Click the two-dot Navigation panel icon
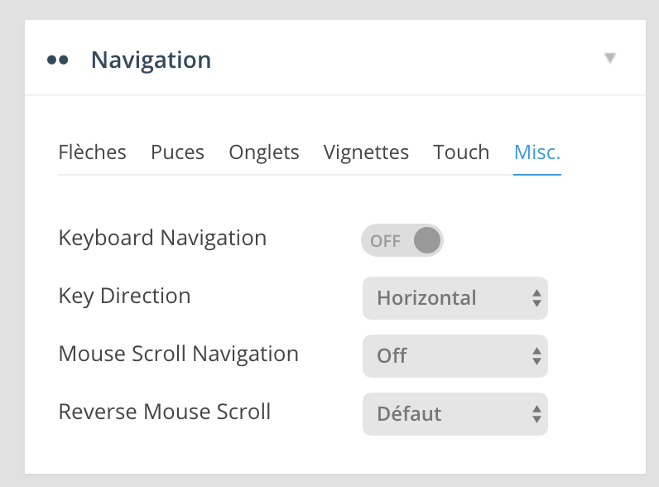The width and height of the screenshot is (659, 487). click(x=57, y=60)
